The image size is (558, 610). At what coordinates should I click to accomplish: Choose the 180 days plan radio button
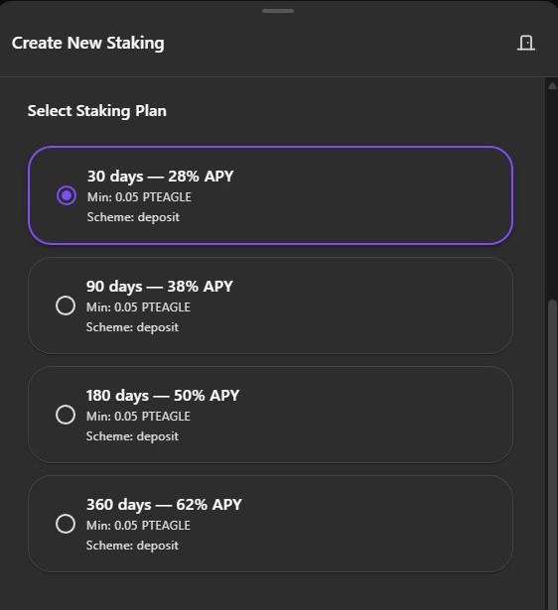click(x=66, y=415)
